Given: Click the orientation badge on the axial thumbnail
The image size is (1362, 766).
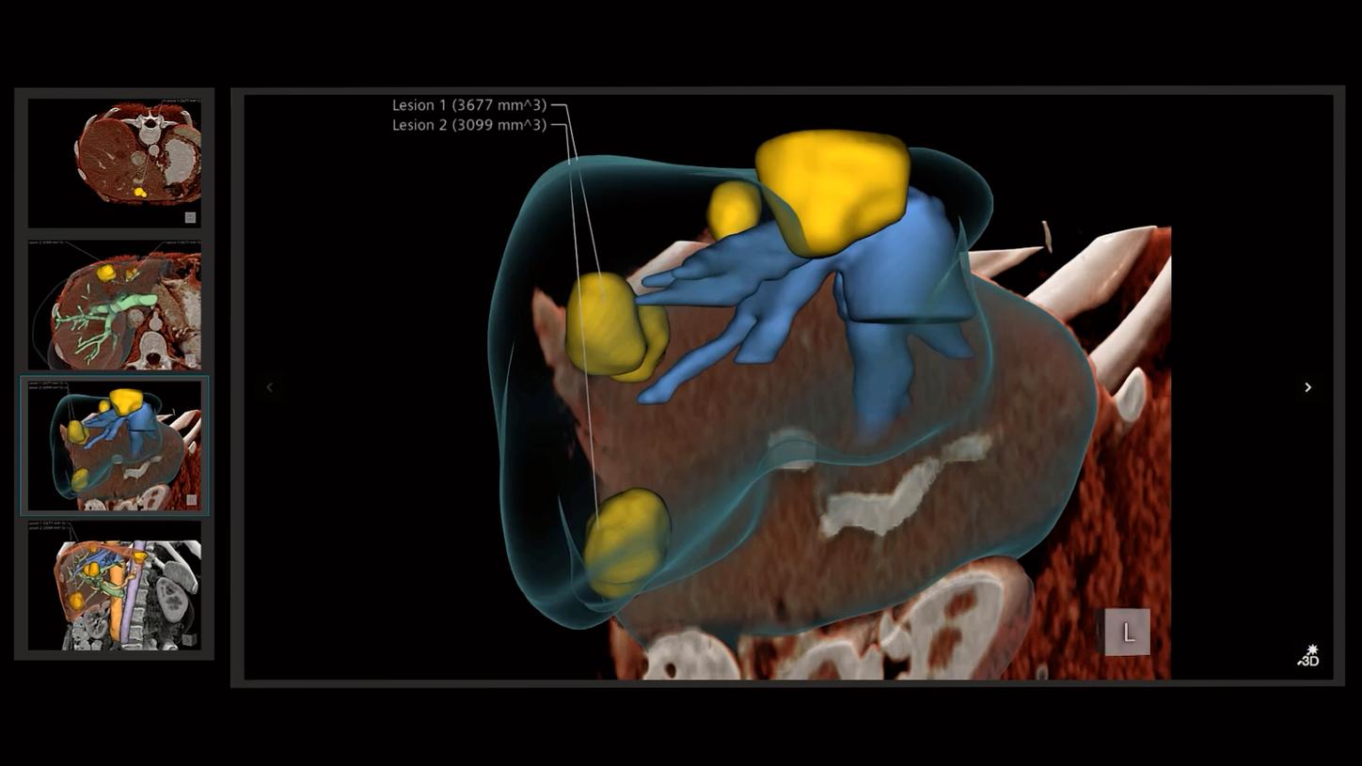Looking at the screenshot, I should click(191, 216).
